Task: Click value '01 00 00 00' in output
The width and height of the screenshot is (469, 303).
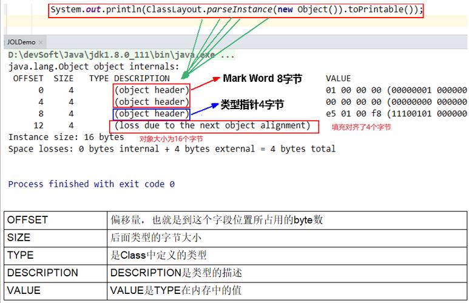Action: [354, 90]
